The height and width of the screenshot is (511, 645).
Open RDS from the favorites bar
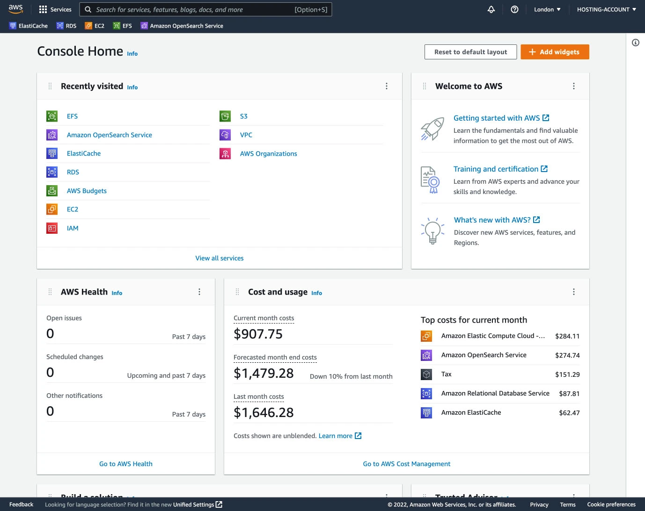[66, 26]
